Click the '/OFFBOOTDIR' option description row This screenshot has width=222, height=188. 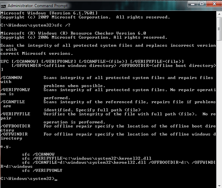tap(108, 128)
